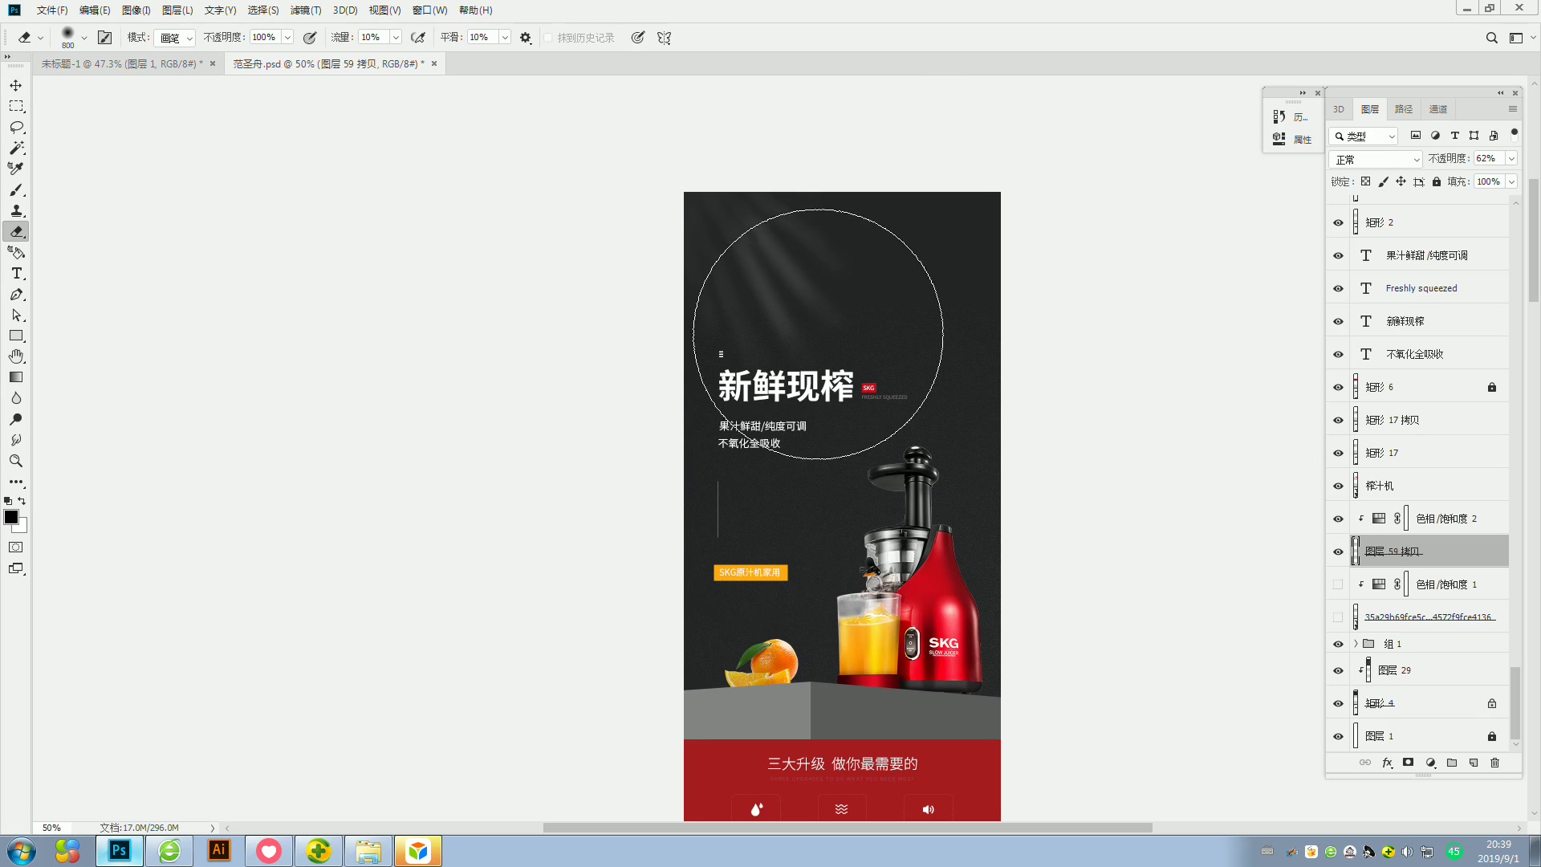1541x867 pixels.
Task: Select the Move tool
Action: [x=16, y=85]
